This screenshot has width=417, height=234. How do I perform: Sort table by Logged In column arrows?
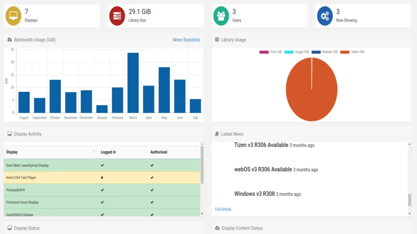click(x=145, y=152)
